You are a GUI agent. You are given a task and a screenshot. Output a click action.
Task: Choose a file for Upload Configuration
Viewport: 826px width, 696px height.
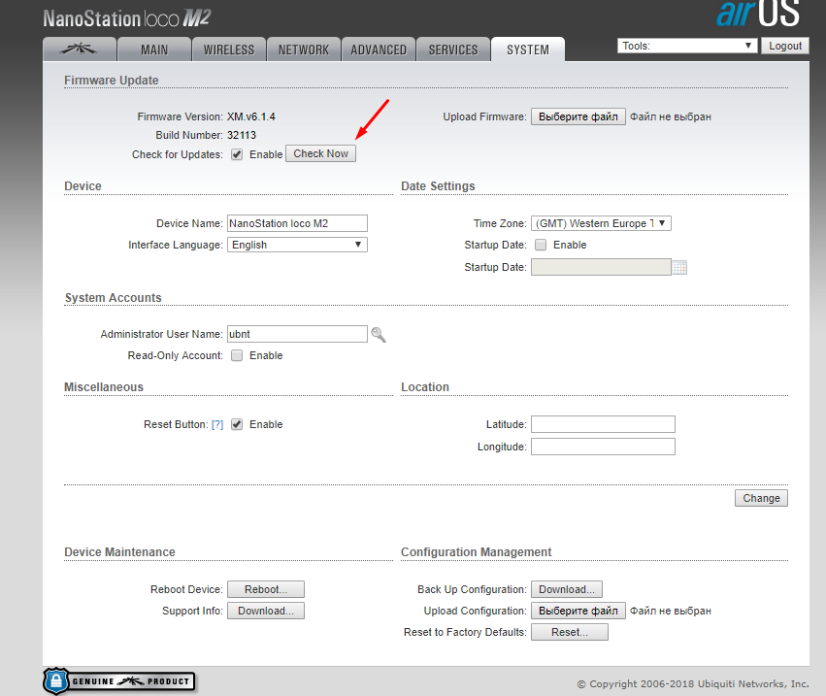(578, 612)
